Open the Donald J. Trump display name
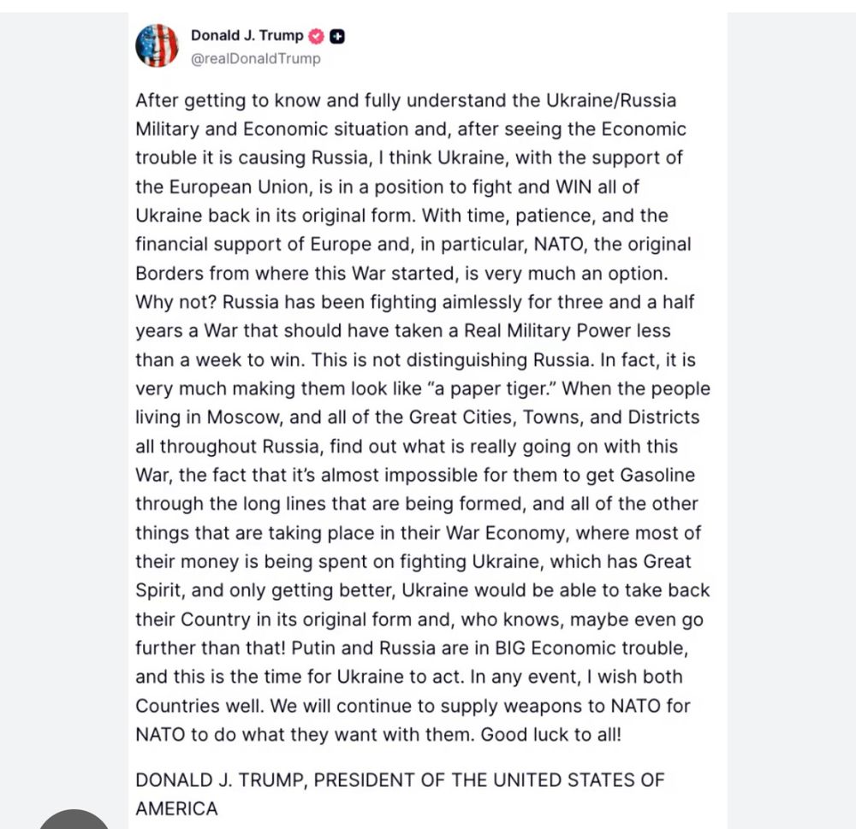The width and height of the screenshot is (856, 829). click(x=247, y=35)
